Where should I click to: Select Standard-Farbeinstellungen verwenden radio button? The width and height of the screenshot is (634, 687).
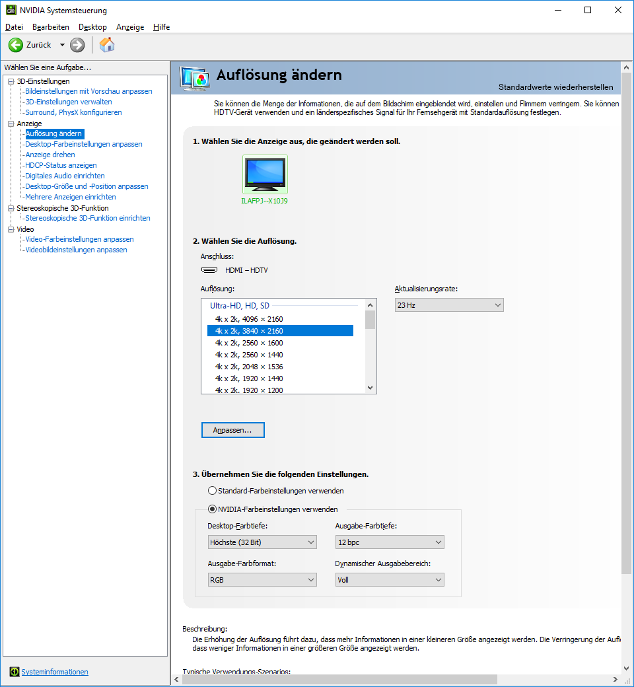pyautogui.click(x=212, y=490)
